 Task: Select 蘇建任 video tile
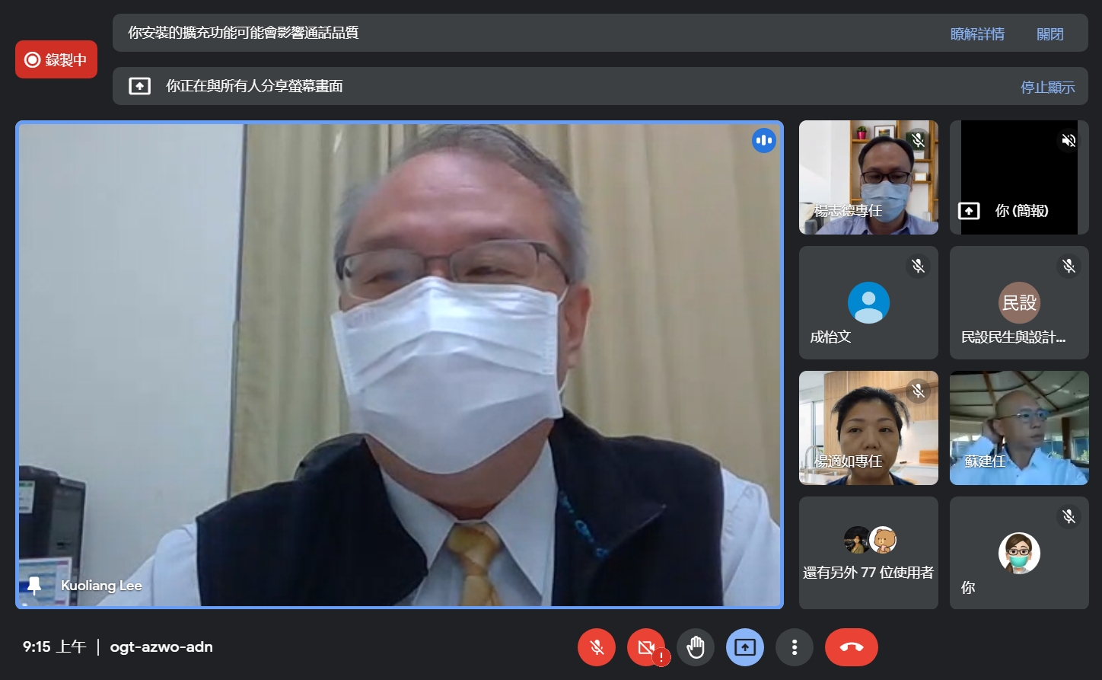click(1019, 428)
